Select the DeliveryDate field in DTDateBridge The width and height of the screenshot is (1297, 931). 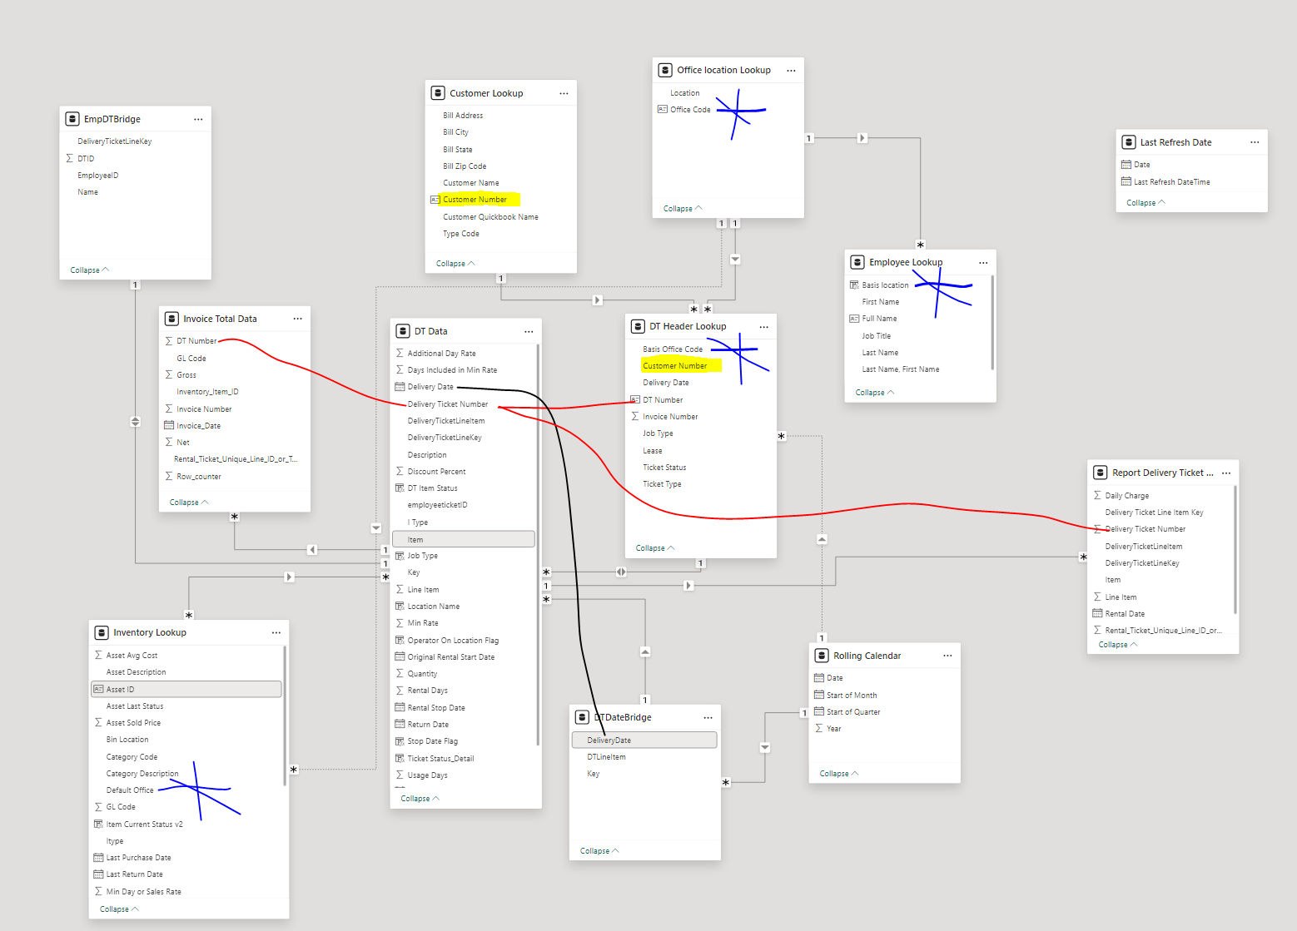coord(644,740)
